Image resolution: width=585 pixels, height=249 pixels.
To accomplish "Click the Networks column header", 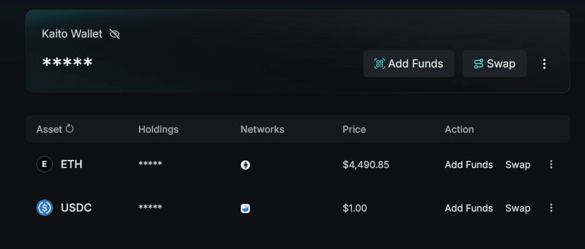I will [263, 129].
